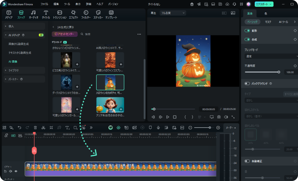Click the delete trash icon in timeline toolbar
Screen dimensions: 298x181
(x=35, y=127)
